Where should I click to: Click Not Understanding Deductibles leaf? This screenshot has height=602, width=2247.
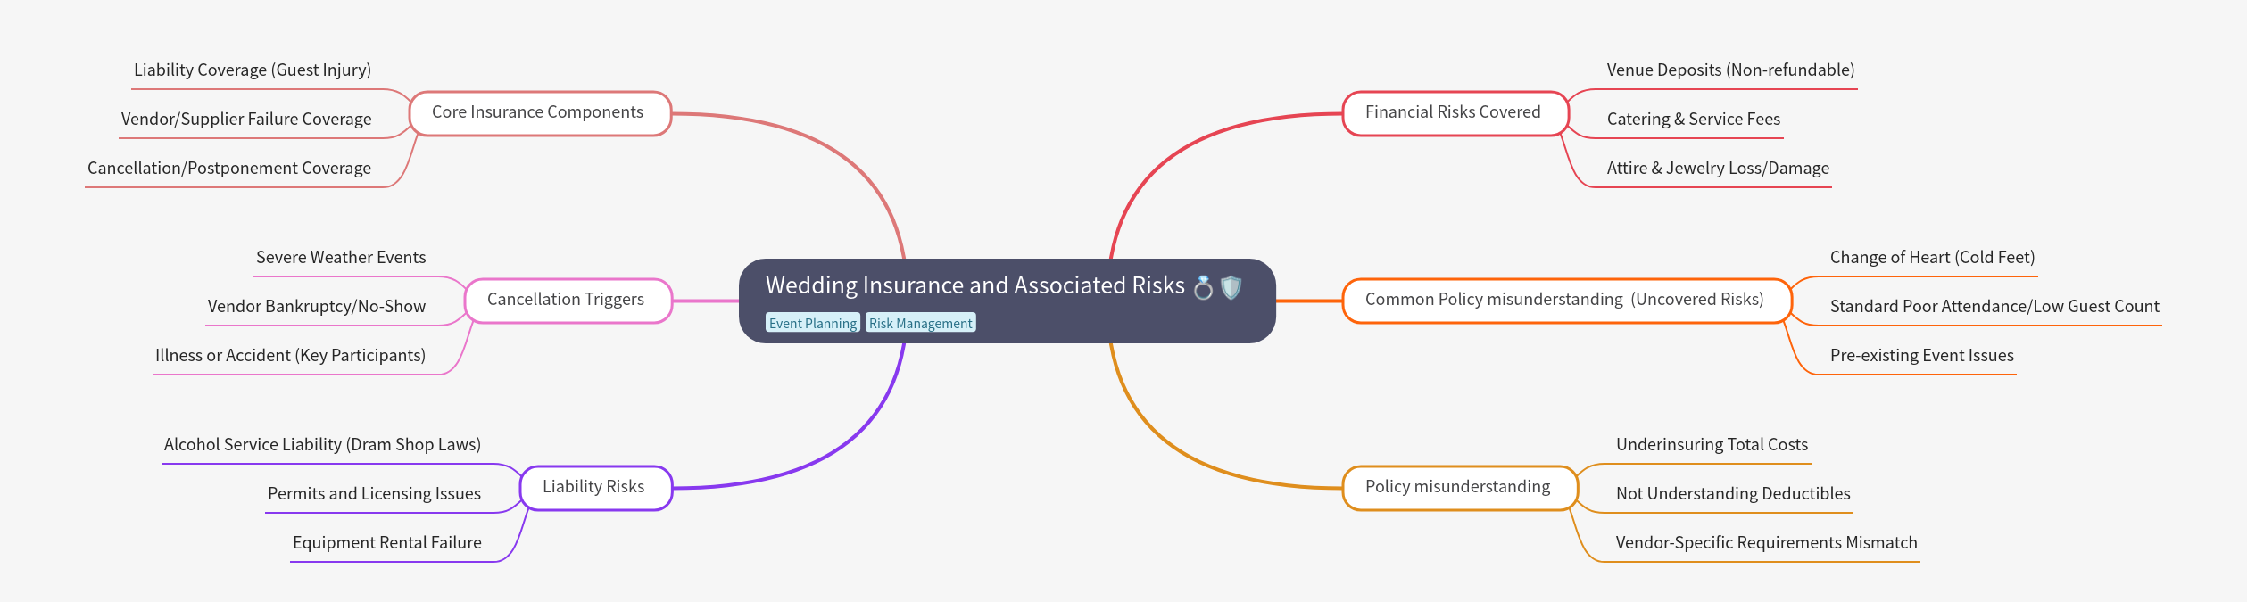[x=1733, y=494]
